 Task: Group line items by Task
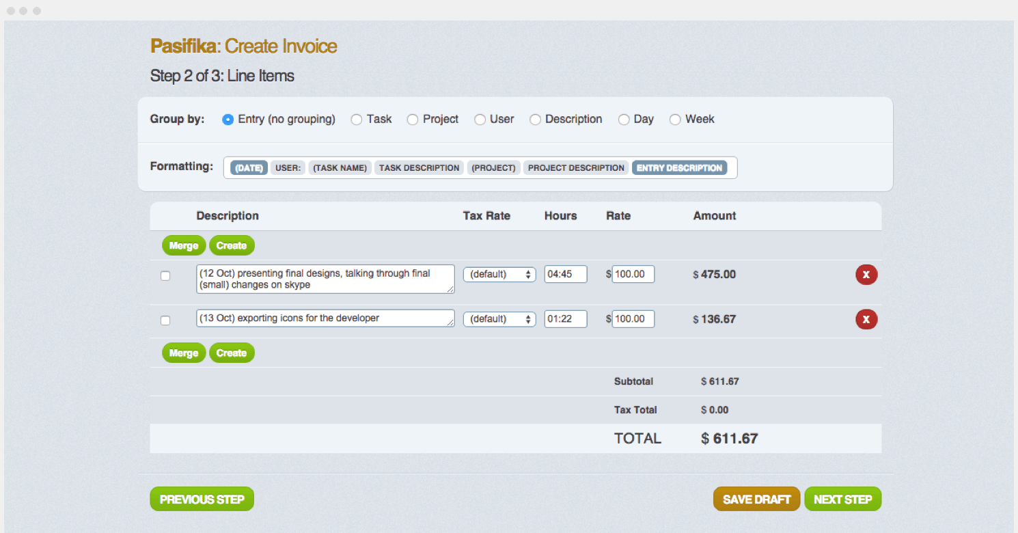coord(357,120)
